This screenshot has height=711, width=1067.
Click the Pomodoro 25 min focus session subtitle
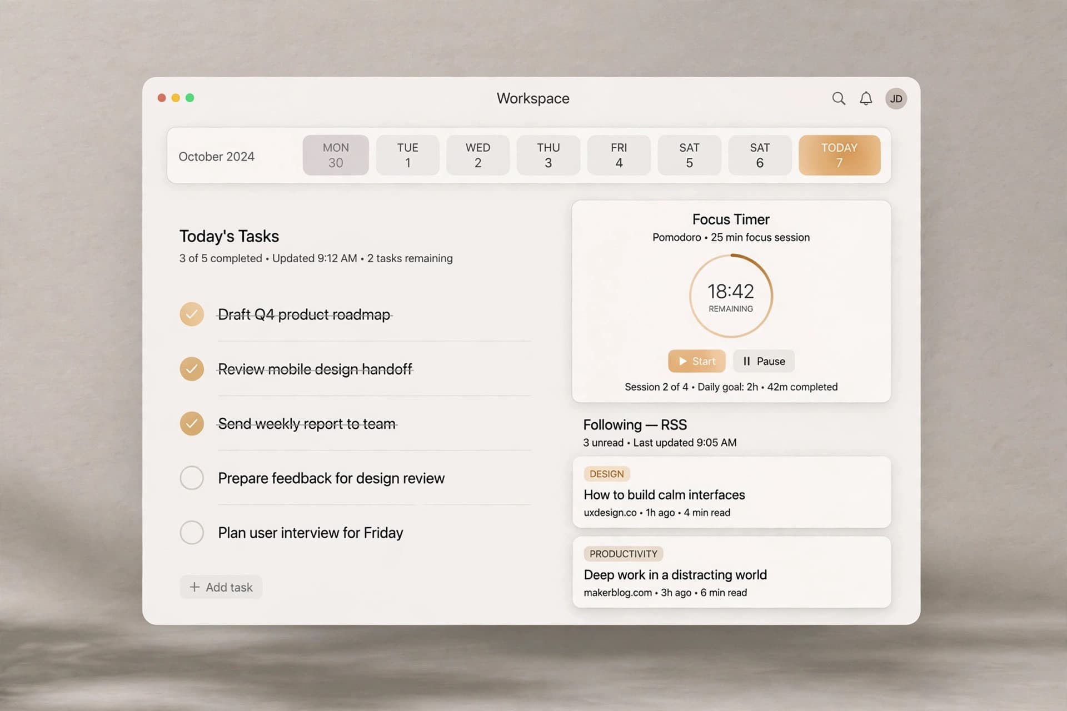point(731,237)
